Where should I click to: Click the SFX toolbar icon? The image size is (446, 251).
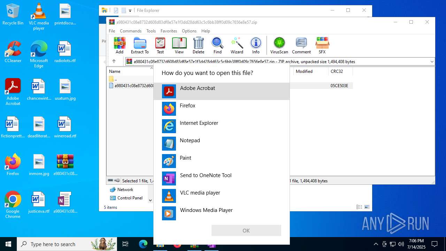[322, 46]
